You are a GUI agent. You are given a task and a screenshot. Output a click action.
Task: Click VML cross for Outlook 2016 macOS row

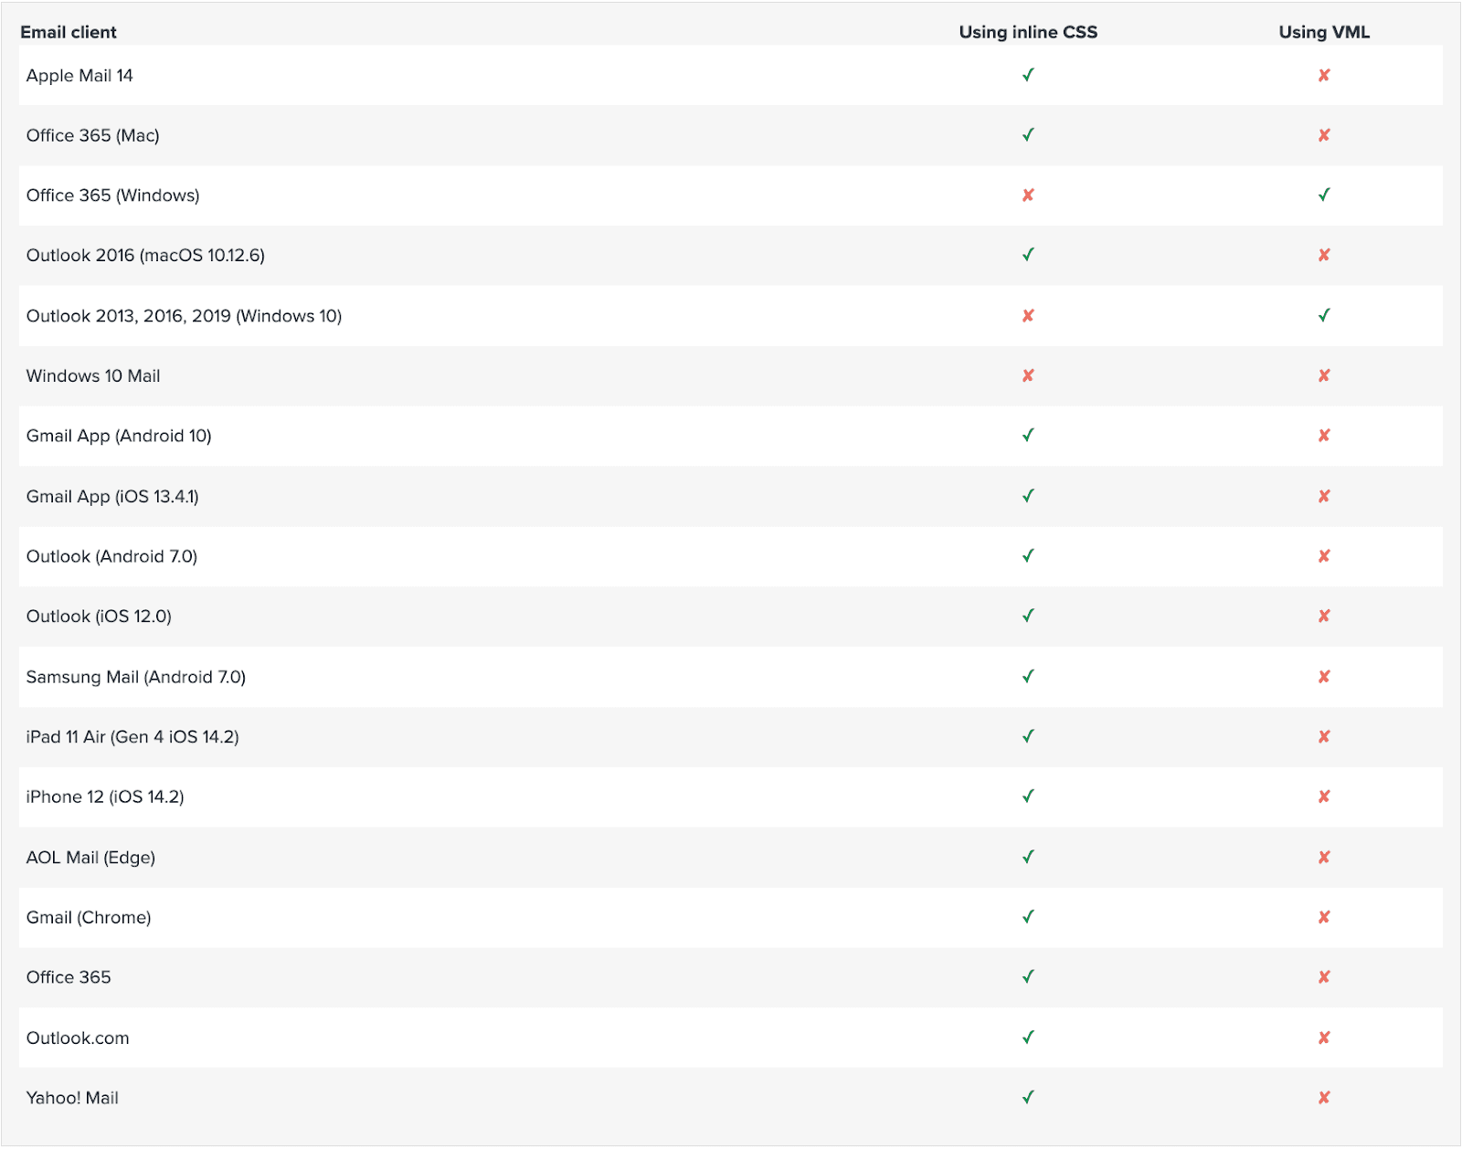(1324, 255)
